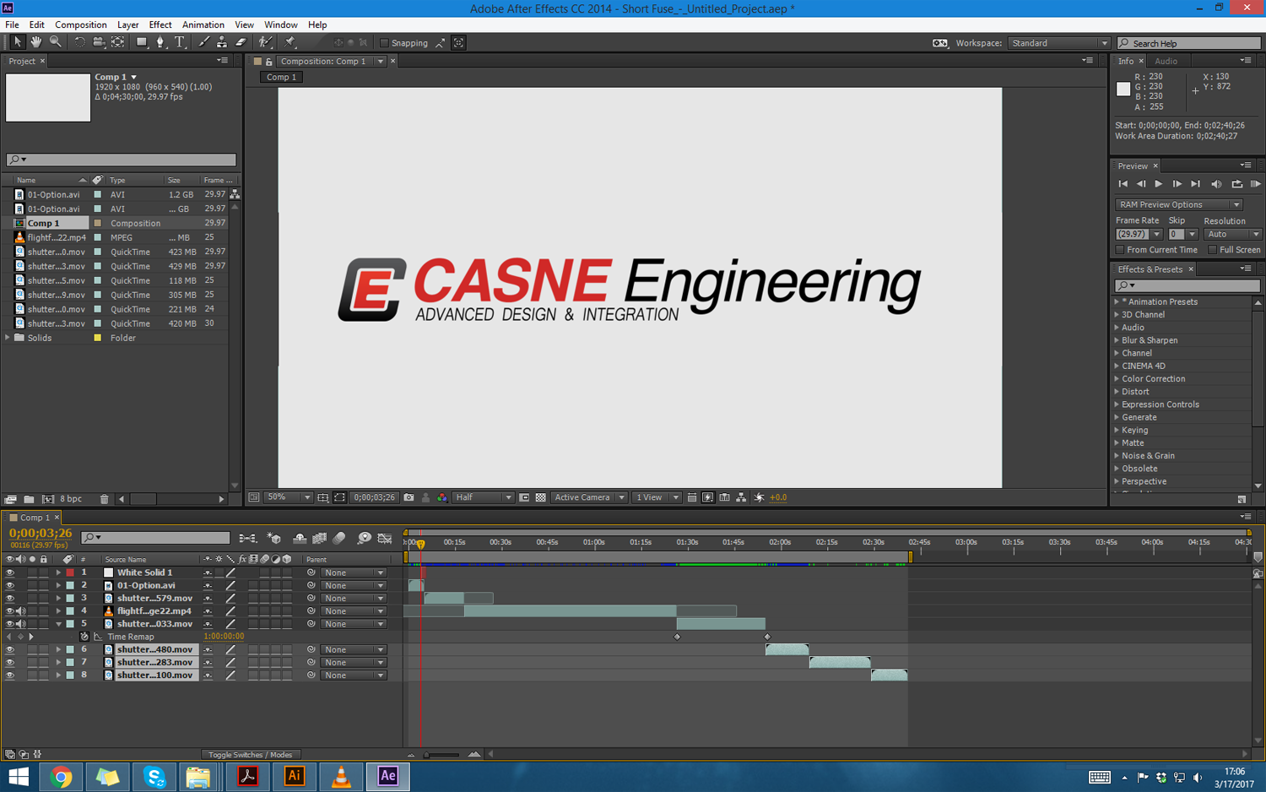
Task: Open the Composition menu
Action: pos(81,24)
